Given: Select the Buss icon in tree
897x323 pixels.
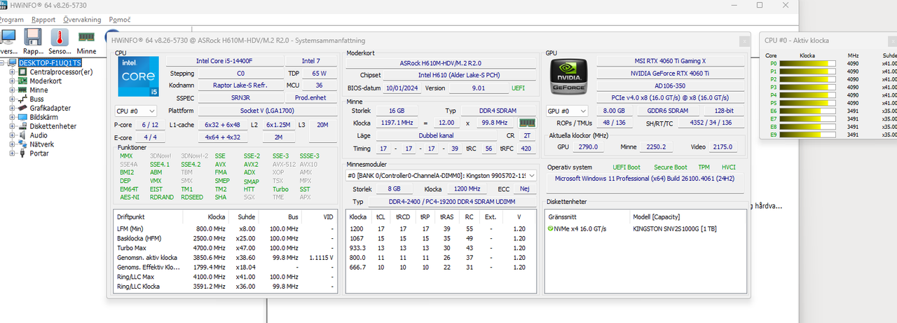Looking at the screenshot, I should [x=24, y=99].
